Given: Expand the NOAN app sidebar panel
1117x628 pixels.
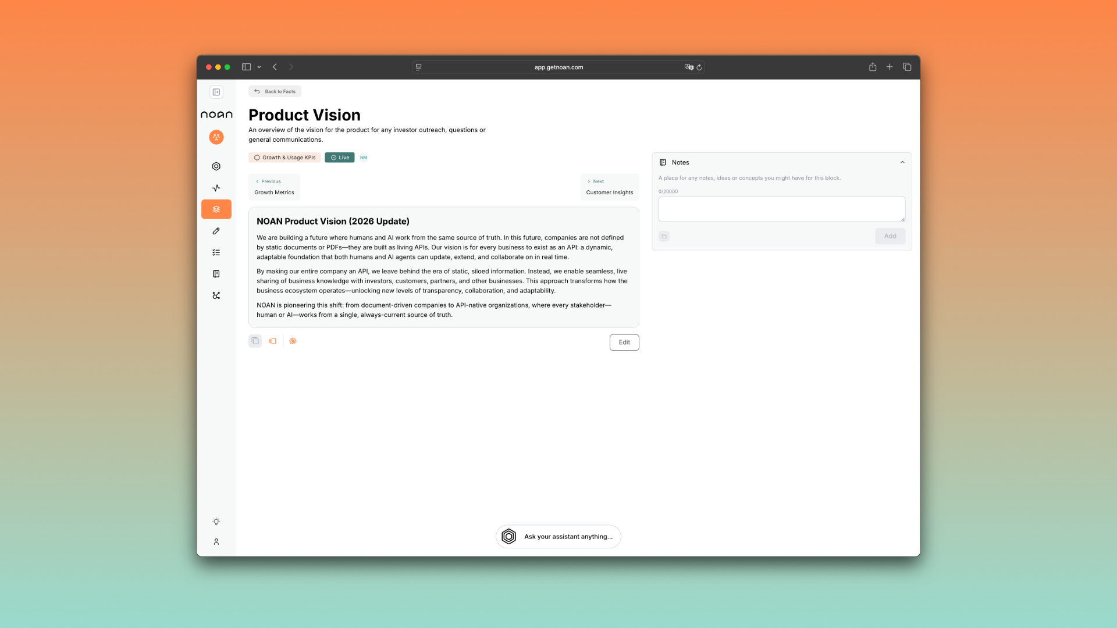Looking at the screenshot, I should 216,92.
